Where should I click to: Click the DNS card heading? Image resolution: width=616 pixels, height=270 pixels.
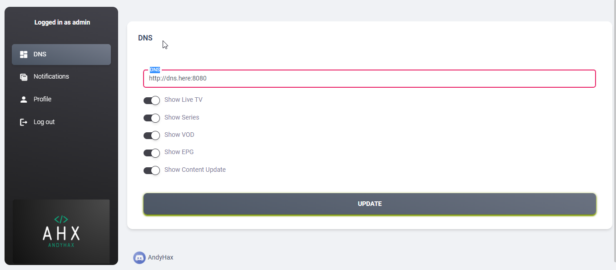(145, 38)
